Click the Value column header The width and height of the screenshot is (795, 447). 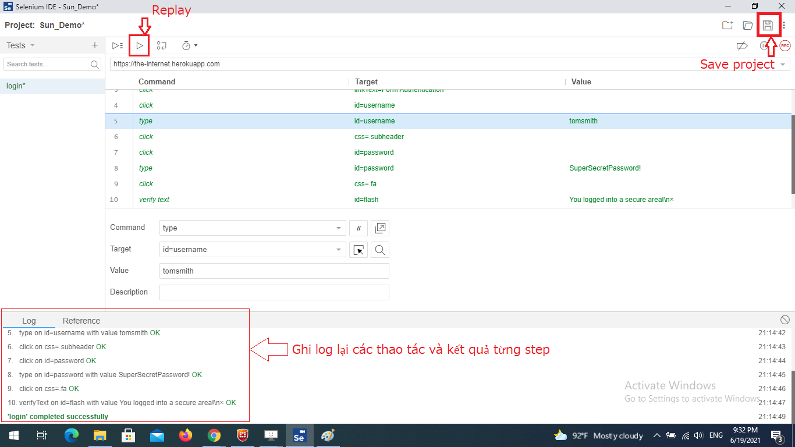pyautogui.click(x=581, y=81)
